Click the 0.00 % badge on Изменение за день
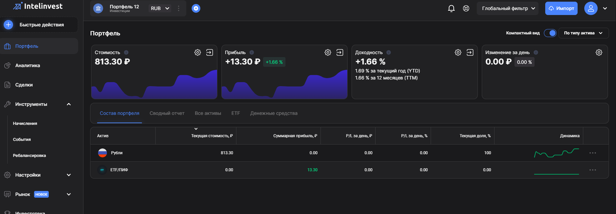616x214 pixels. coord(524,62)
